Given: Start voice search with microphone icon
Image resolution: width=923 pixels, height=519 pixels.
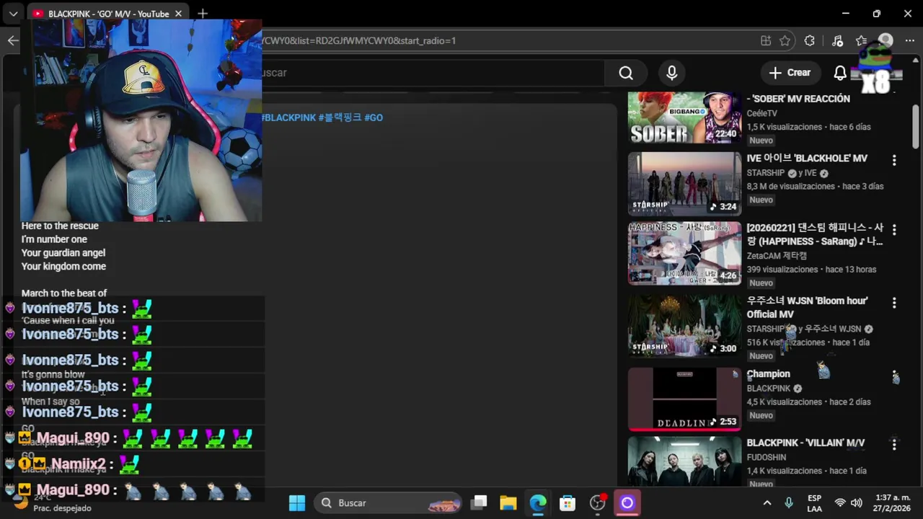Looking at the screenshot, I should click(672, 73).
